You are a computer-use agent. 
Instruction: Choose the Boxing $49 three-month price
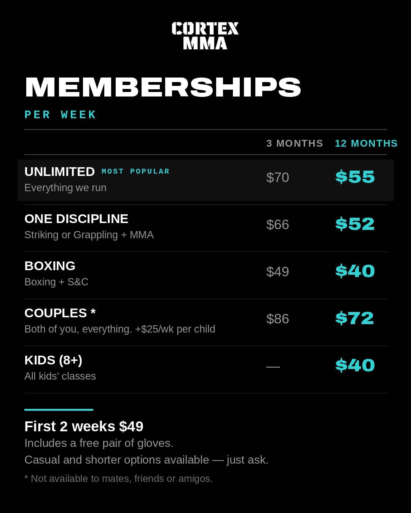point(278,272)
